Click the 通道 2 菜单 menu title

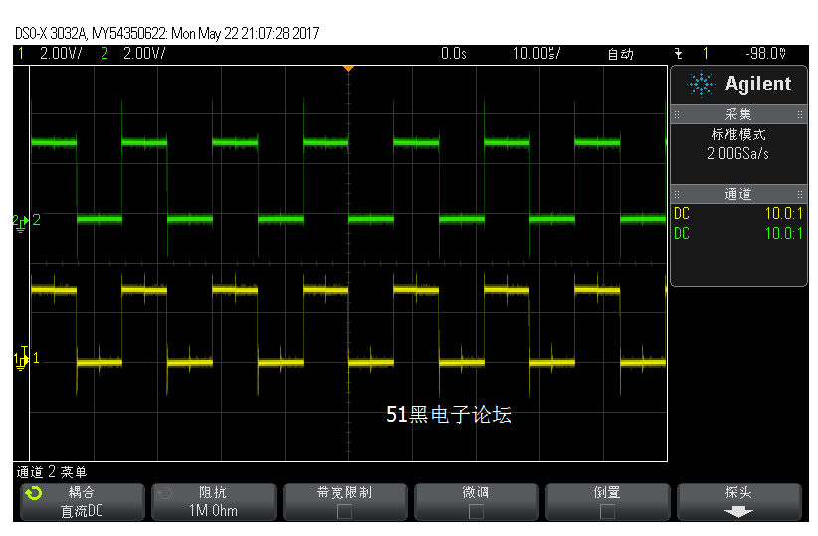click(51, 472)
